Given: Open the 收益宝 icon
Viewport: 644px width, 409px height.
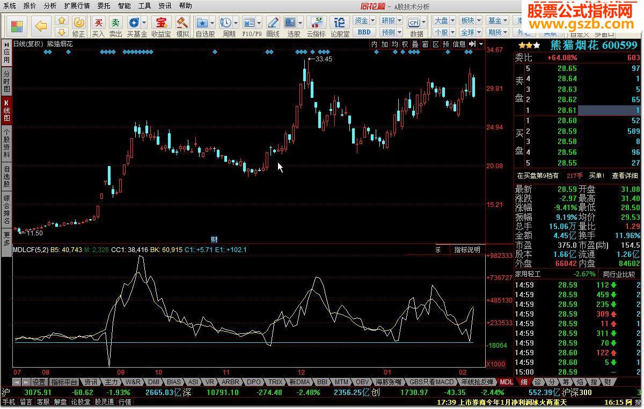Looking at the screenshot, I should point(161,26).
